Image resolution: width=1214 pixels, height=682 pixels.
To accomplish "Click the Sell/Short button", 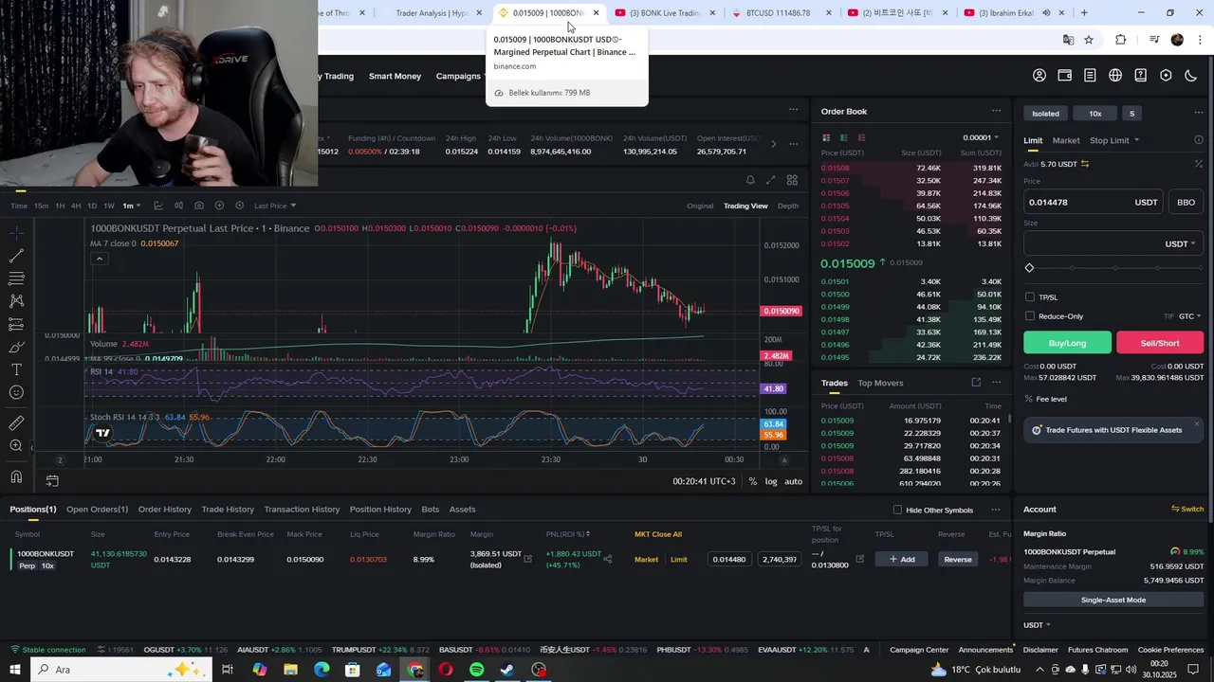I will tap(1160, 343).
